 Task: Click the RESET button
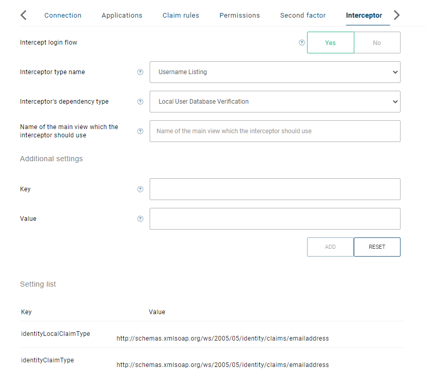pos(377,247)
